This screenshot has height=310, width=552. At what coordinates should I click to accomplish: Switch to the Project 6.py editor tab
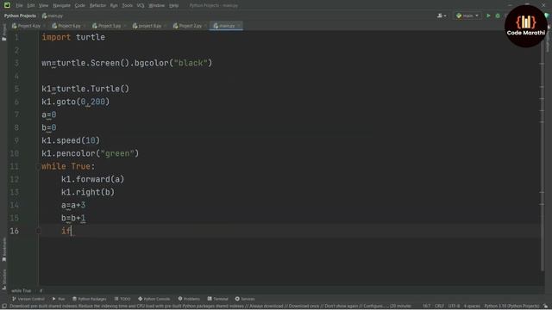pyautogui.click(x=66, y=26)
